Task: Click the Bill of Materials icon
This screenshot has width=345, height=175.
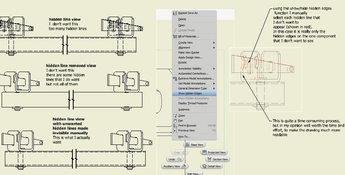Action: click(x=175, y=37)
